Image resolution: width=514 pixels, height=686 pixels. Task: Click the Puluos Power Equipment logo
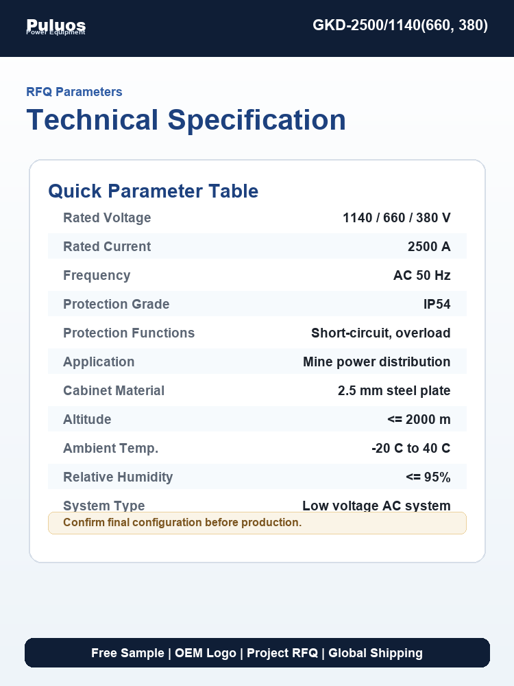click(56, 27)
